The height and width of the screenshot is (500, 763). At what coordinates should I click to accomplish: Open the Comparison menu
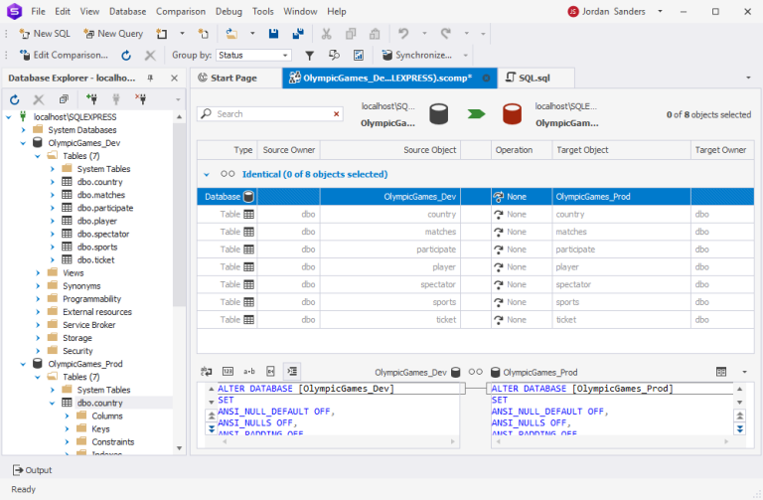(182, 11)
